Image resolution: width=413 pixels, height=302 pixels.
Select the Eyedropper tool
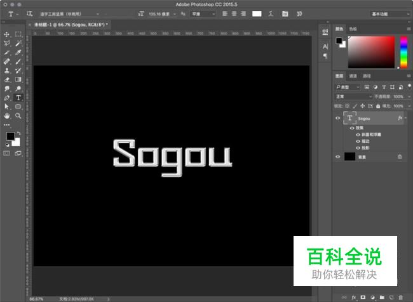click(x=18, y=53)
